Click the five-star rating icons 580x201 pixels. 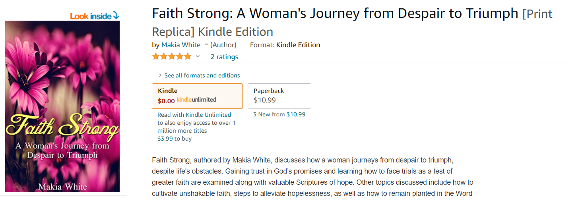click(171, 56)
